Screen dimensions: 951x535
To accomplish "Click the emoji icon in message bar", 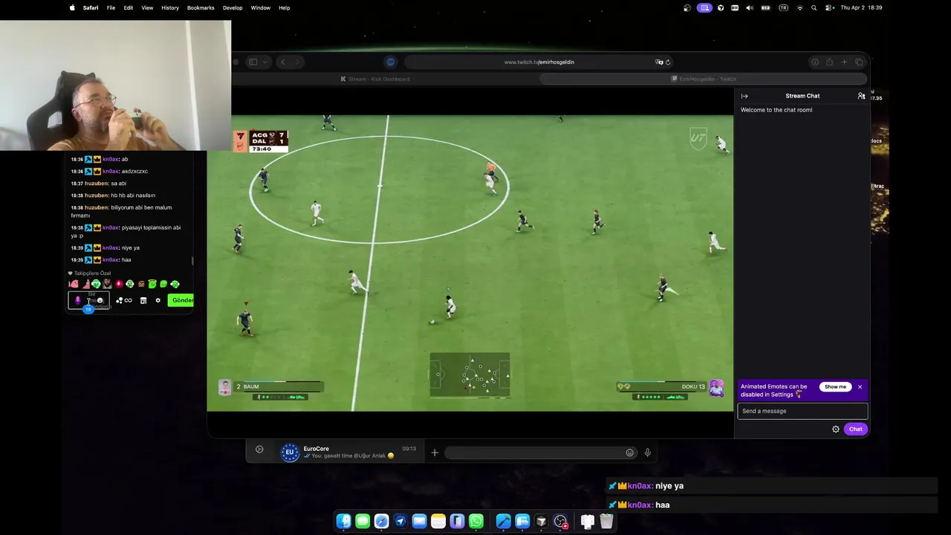I will [630, 453].
